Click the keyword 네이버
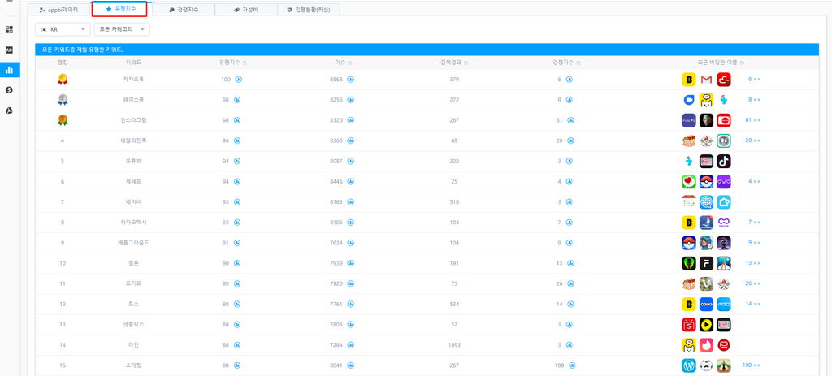Image resolution: width=832 pixels, height=376 pixels. coord(133,202)
